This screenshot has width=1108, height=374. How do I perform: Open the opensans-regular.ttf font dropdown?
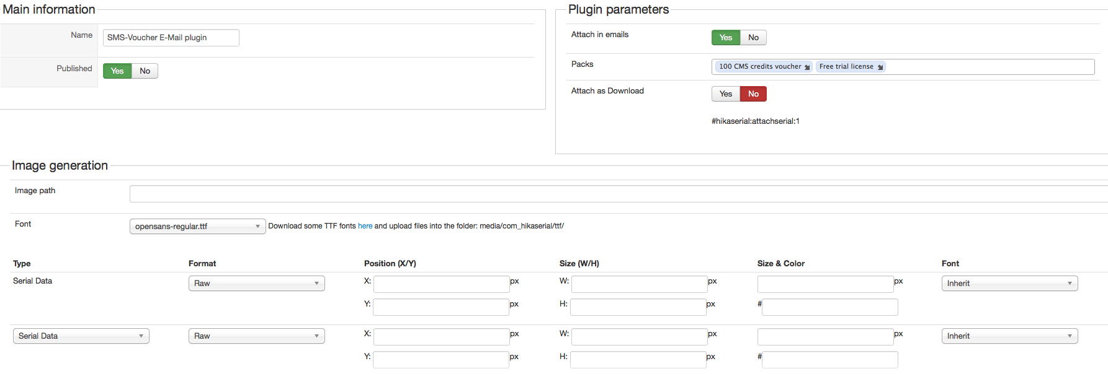point(197,227)
